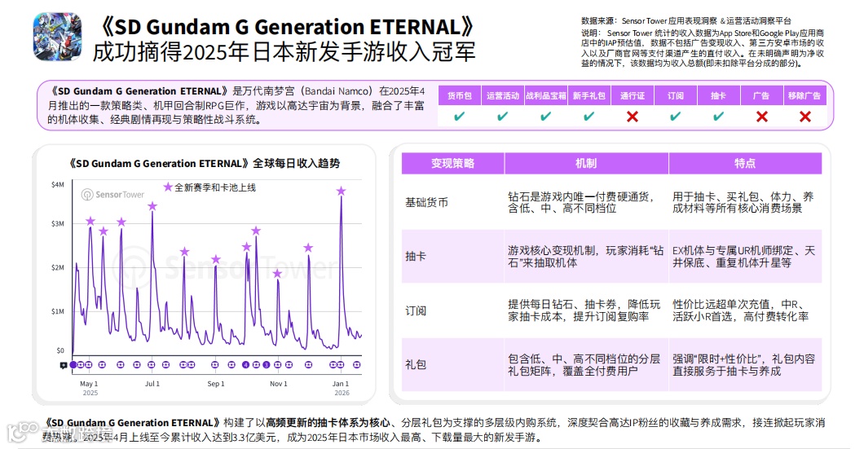Click the event marker numbered 4
864x449 pixels.
(x=246, y=365)
